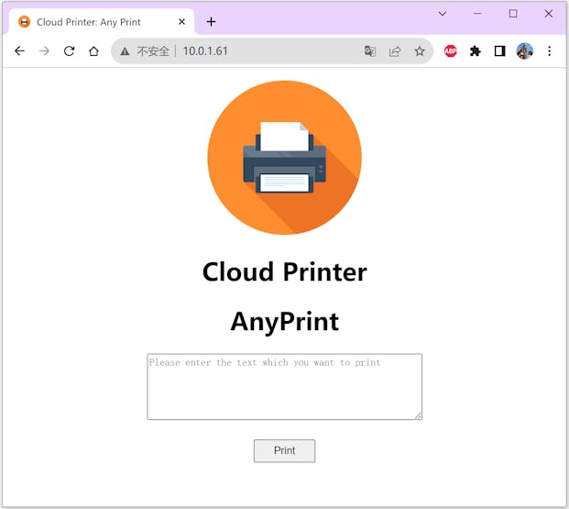The image size is (569, 509).
Task: Select the Cloud Printer: Any Print tab
Action: [x=102, y=22]
